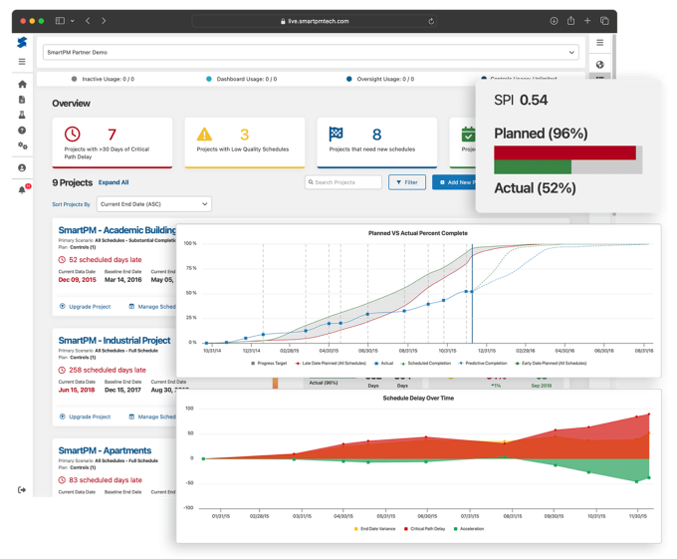Image resolution: width=677 pixels, height=559 pixels.
Task: Open the right-side hamburger menu
Action: pos(599,43)
